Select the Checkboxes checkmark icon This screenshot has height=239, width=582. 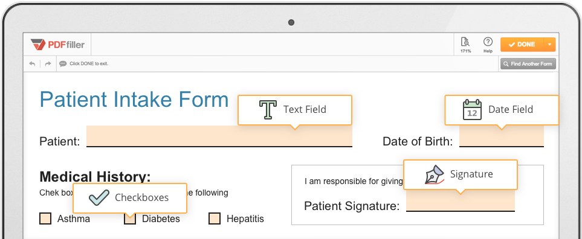[99, 197]
